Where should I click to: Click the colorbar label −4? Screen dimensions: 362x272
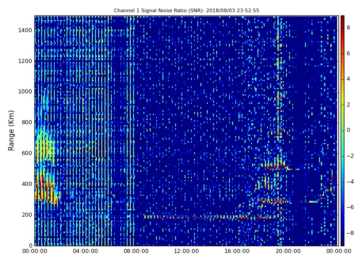click(350, 182)
